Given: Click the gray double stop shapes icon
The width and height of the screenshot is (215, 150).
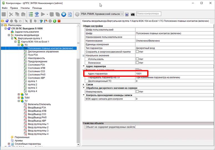Looking at the screenshot, I should (58, 14).
